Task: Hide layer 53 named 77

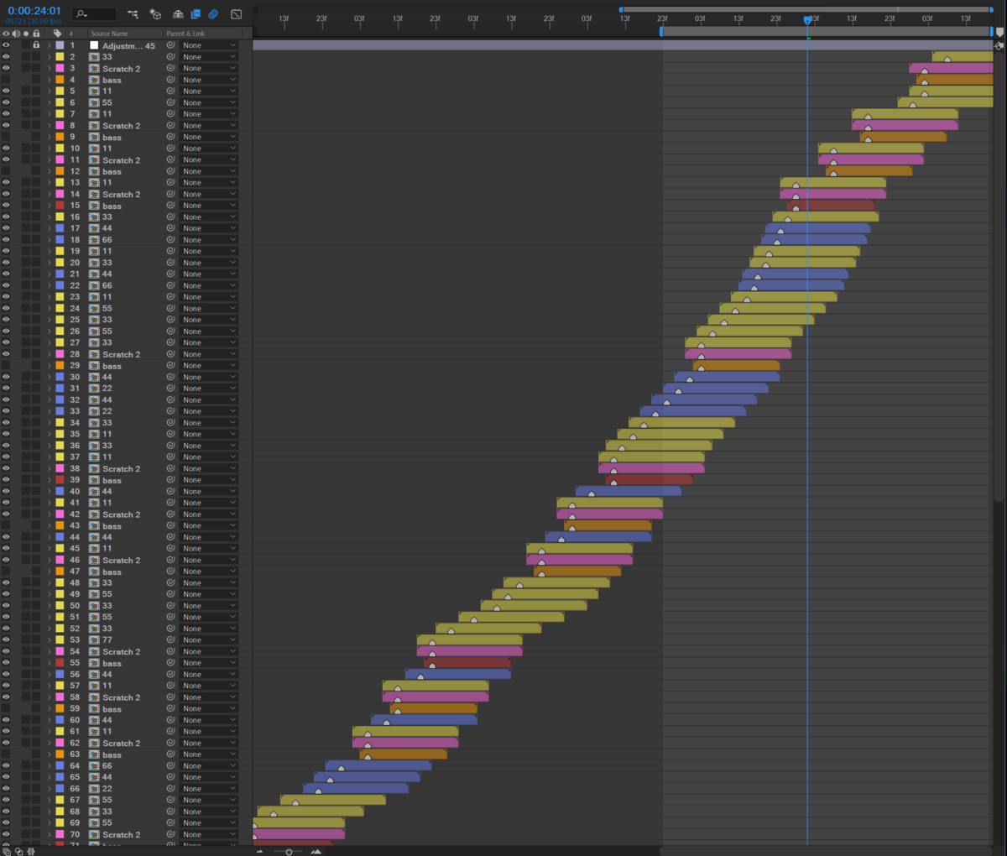Action: point(6,640)
